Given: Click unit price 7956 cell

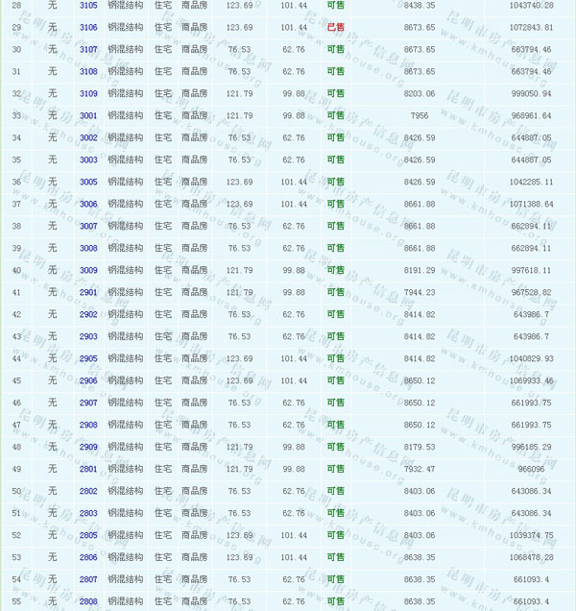Looking at the screenshot, I should (420, 115).
